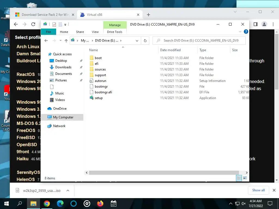
Task: Open a new Chrome tab
Action: (x=148, y=15)
